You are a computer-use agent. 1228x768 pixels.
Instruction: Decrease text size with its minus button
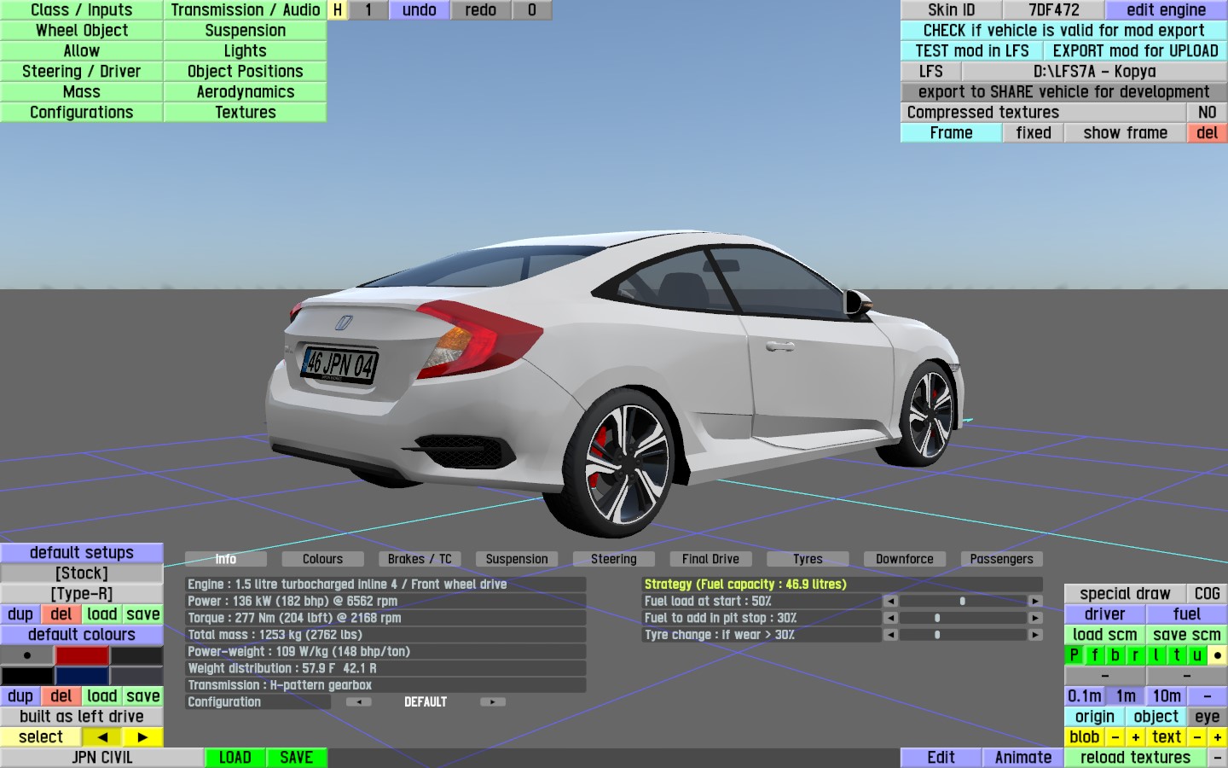point(1197,737)
